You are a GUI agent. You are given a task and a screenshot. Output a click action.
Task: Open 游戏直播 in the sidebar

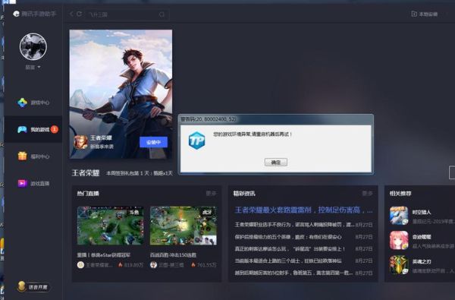click(33, 184)
